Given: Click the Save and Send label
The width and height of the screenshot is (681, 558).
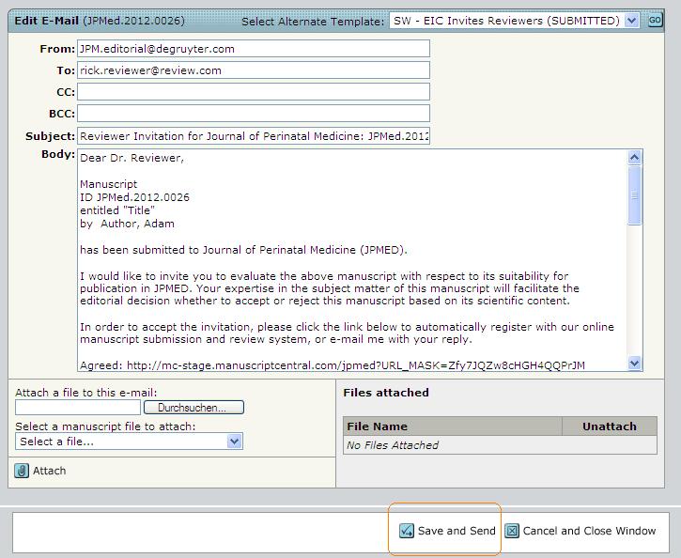Looking at the screenshot, I should [457, 531].
